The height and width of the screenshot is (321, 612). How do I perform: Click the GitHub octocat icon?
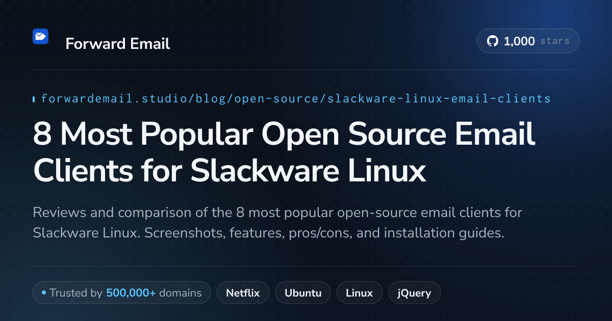point(493,41)
